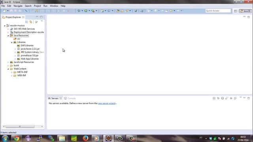
Task: Toggle Link with Editor in Project Explorer
Action: tap(31, 22)
